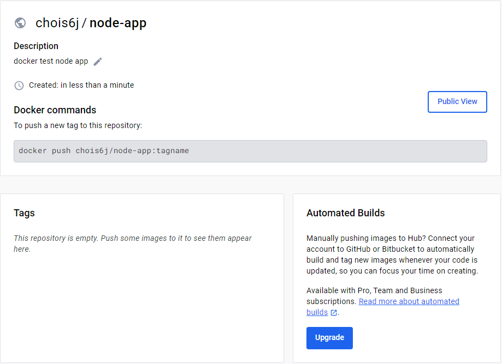Click the Docker commands heading

(x=55, y=110)
